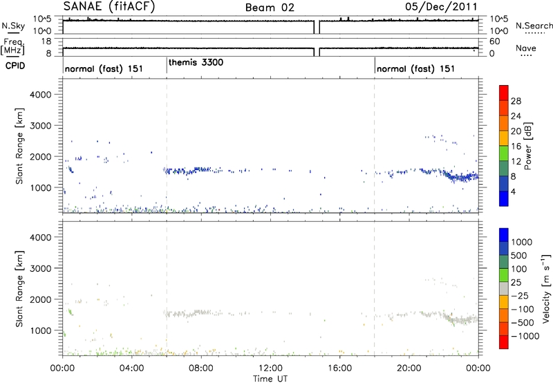Select the "Freq. [MHz]" axis label
553x383 pixels.
[x=13, y=47]
